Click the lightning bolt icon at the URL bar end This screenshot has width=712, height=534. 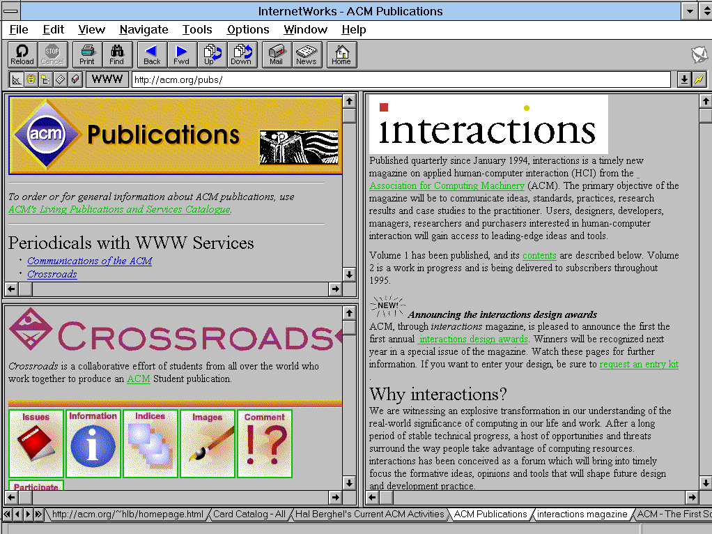pos(699,80)
